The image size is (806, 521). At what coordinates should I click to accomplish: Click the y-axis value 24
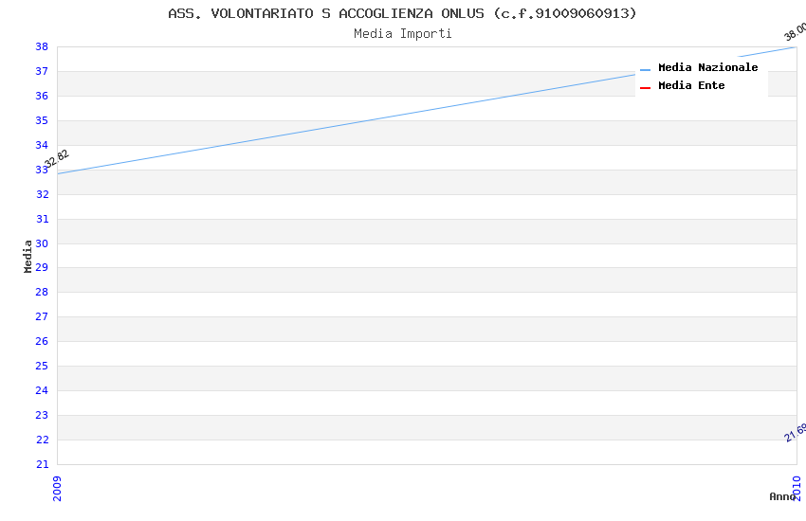[x=42, y=390]
